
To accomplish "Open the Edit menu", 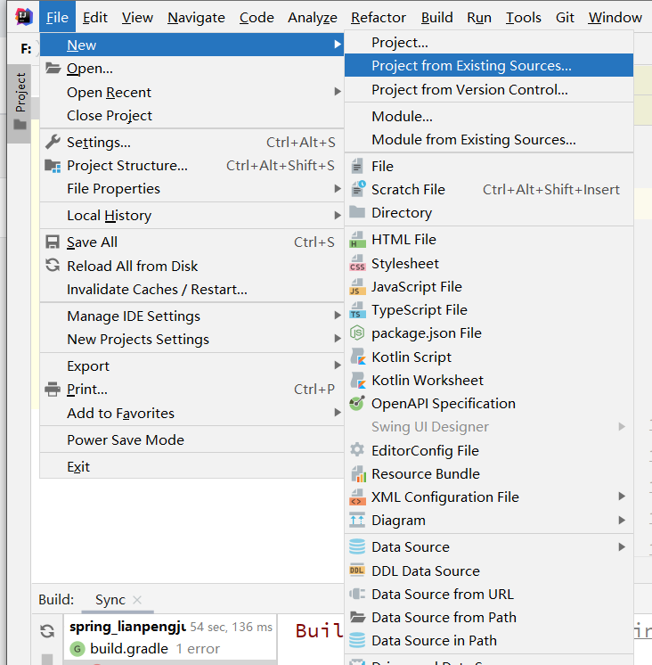I will pos(95,18).
